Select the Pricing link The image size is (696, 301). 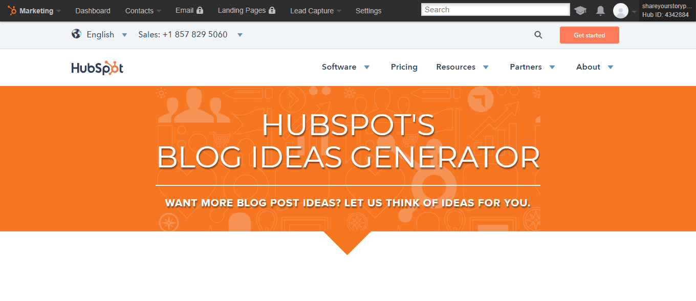pos(404,67)
